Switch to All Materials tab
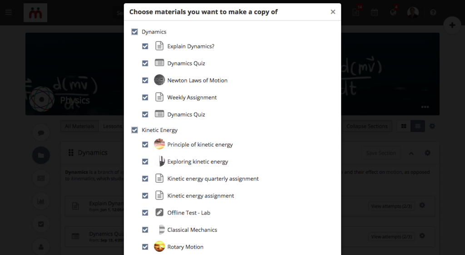 pos(79,126)
